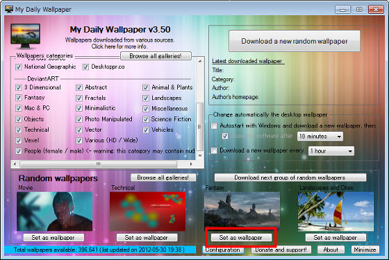Click the categories list scroll-down arrow
This screenshot has height=260, width=389.
200,155
